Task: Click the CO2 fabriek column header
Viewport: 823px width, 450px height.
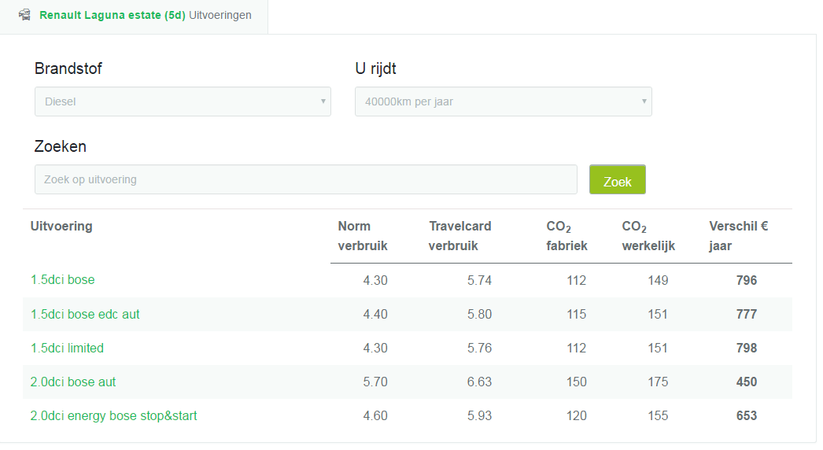Action: pos(567,236)
